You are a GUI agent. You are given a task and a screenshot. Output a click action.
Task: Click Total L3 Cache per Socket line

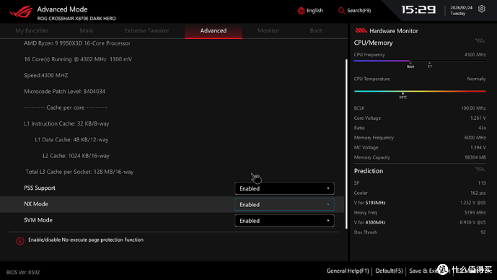coord(80,172)
